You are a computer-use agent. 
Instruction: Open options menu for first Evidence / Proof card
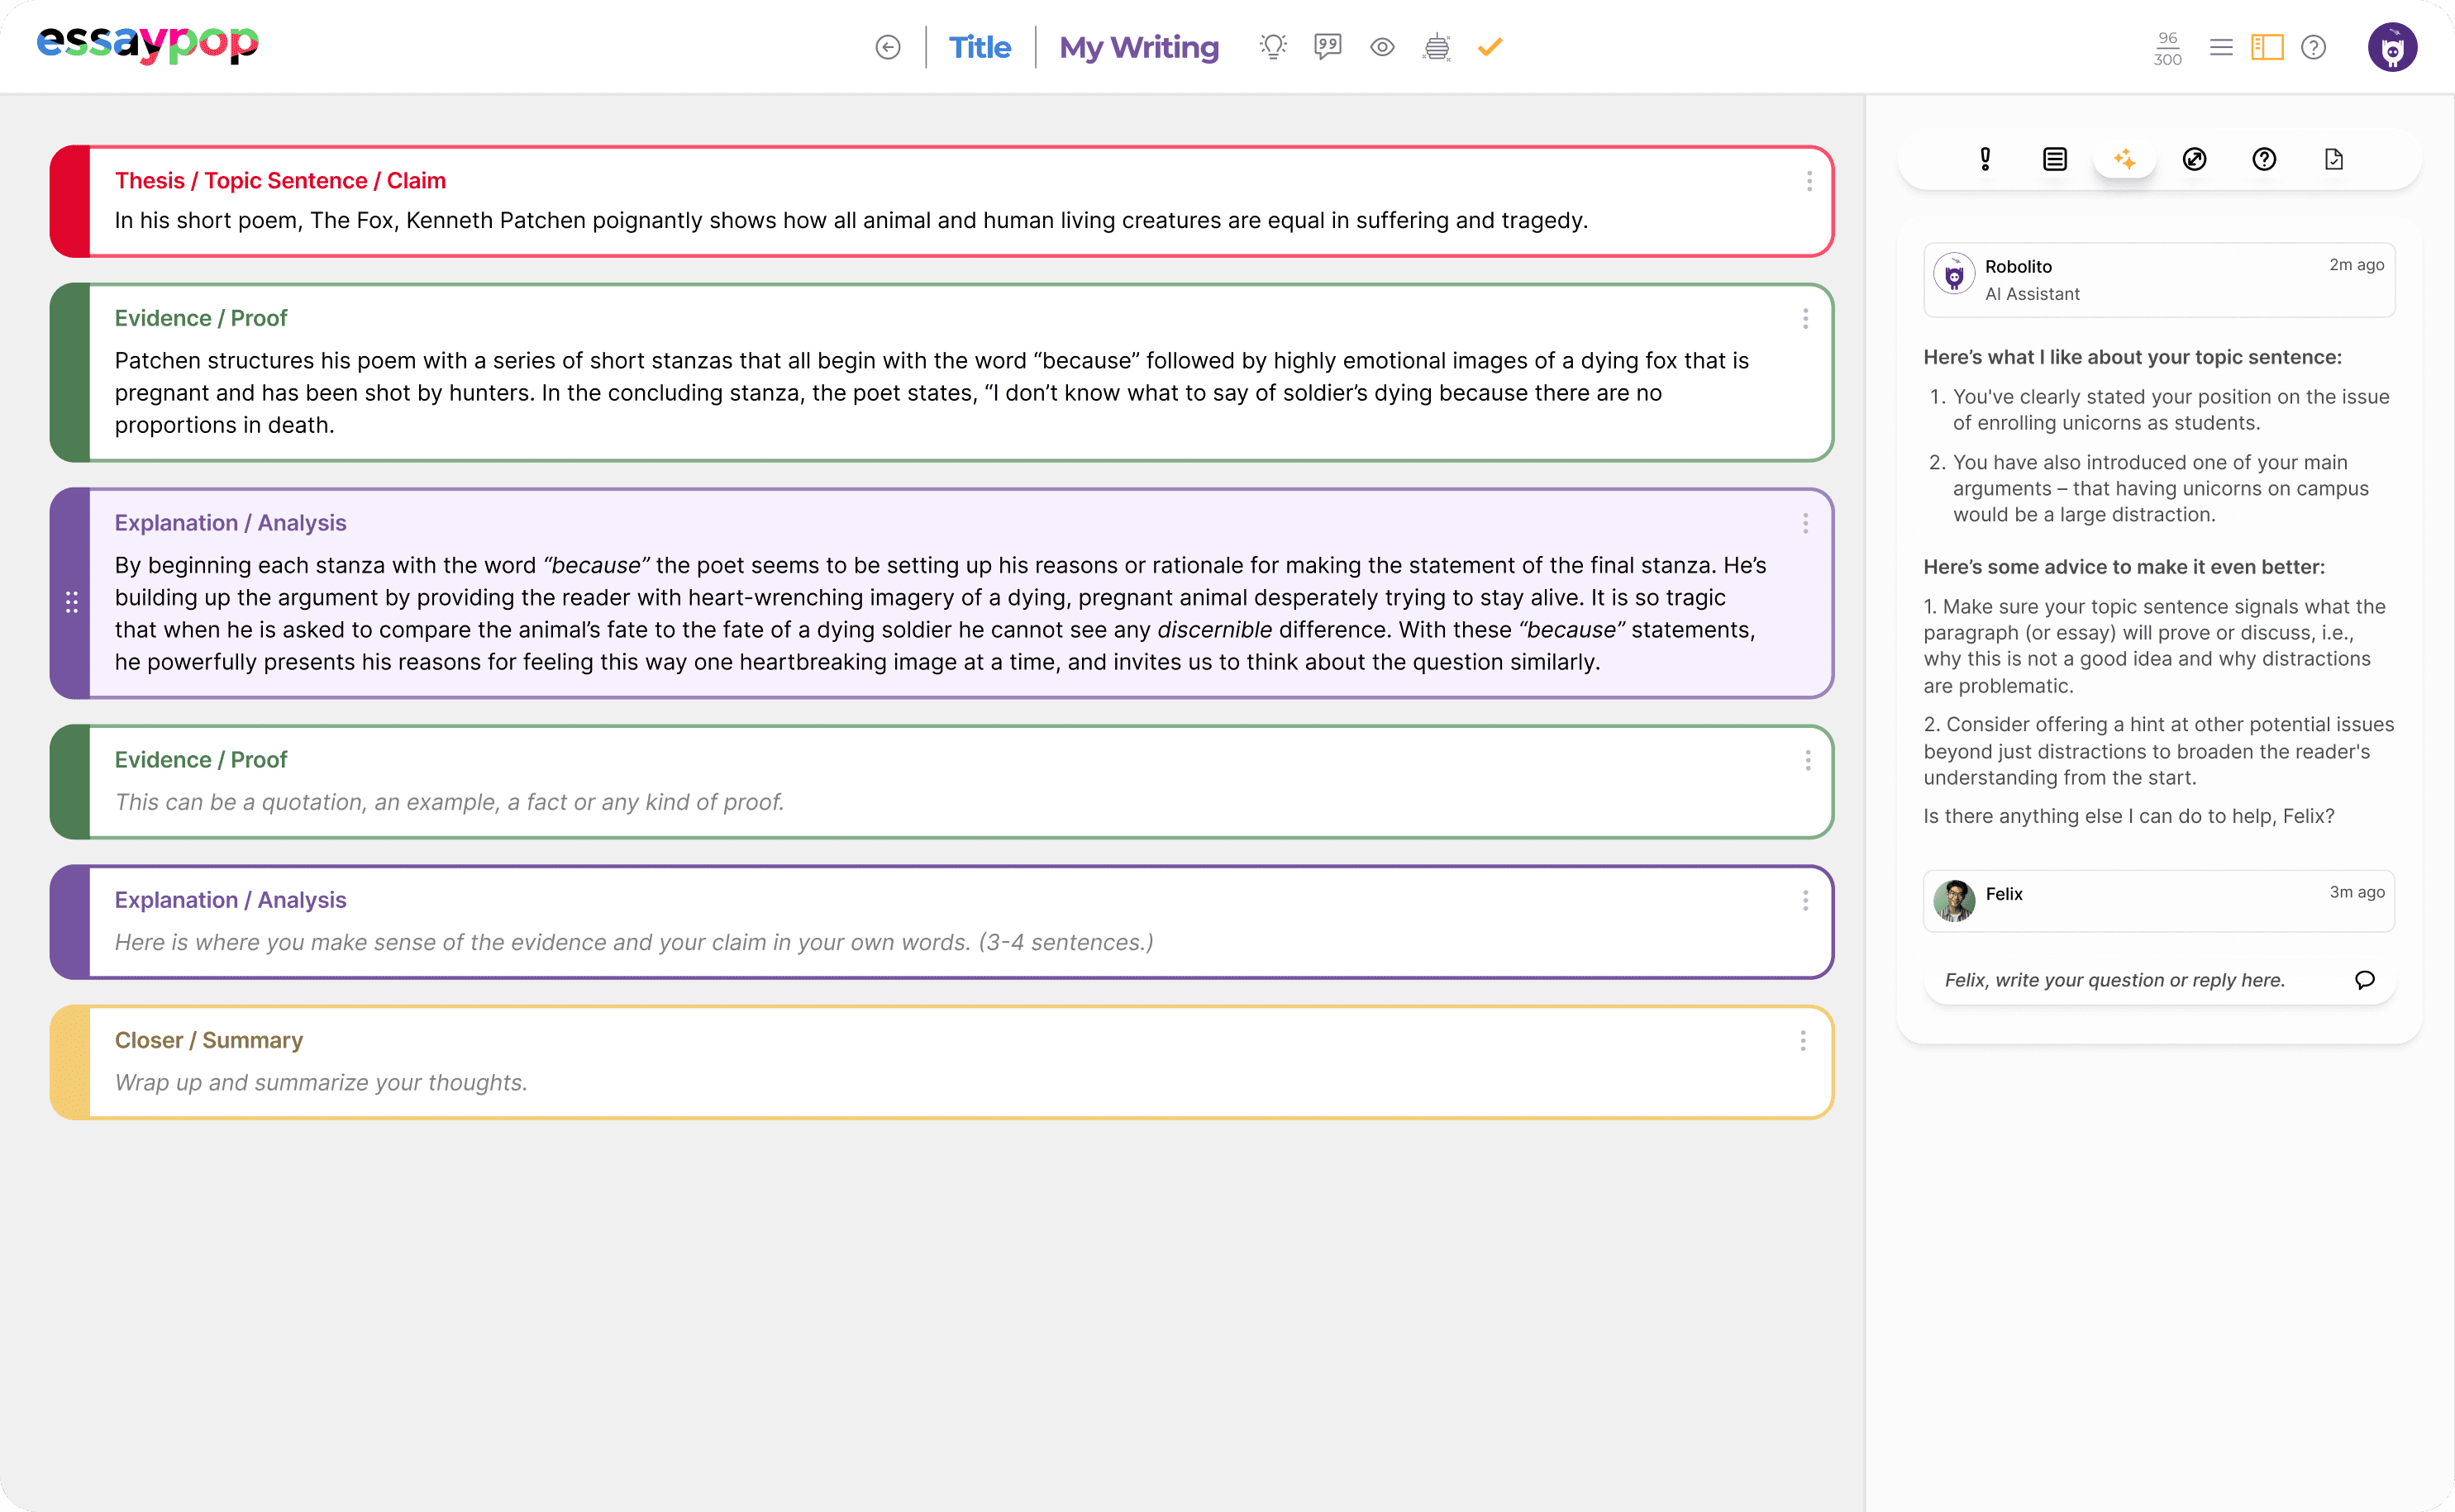coord(1804,319)
